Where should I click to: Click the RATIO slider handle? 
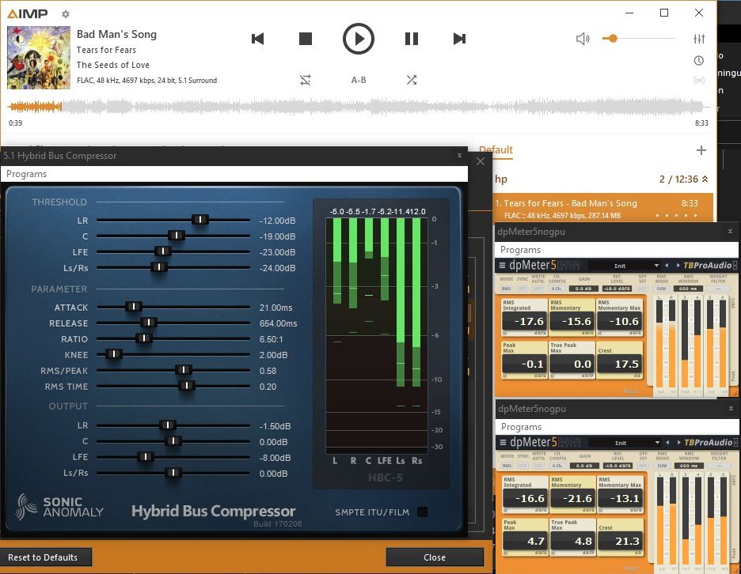coord(143,338)
